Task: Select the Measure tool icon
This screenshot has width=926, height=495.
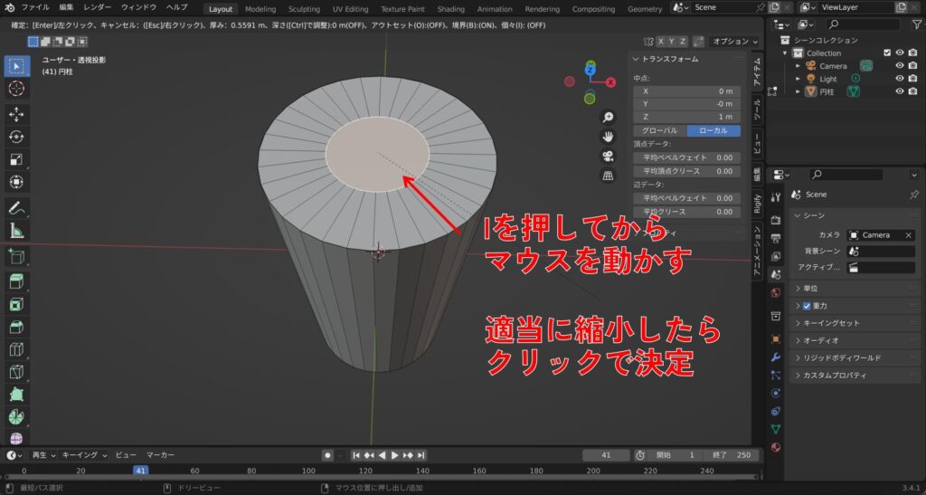Action: coord(16,231)
